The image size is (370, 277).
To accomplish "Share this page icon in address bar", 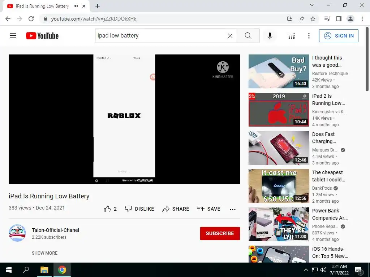I will pyautogui.click(x=301, y=19).
